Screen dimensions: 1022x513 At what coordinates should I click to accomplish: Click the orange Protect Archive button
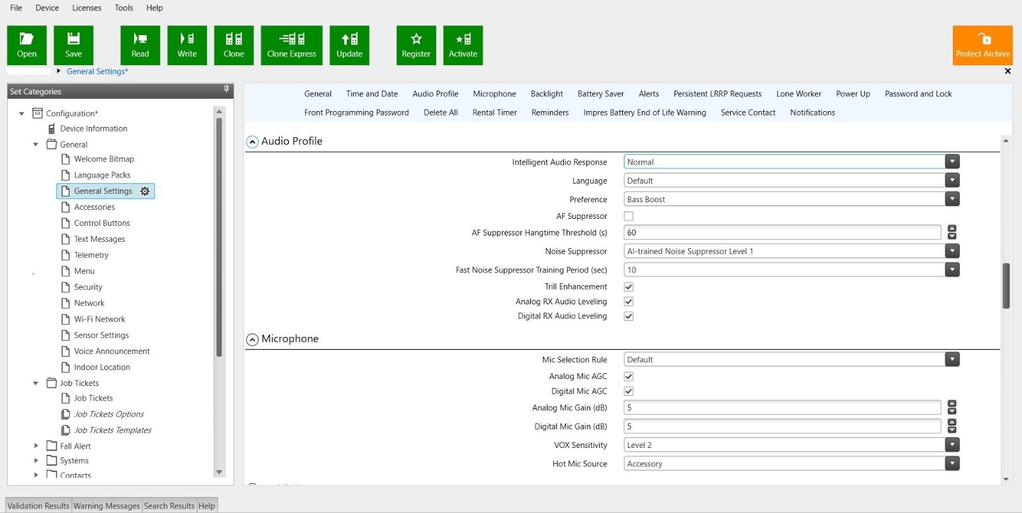click(x=982, y=45)
